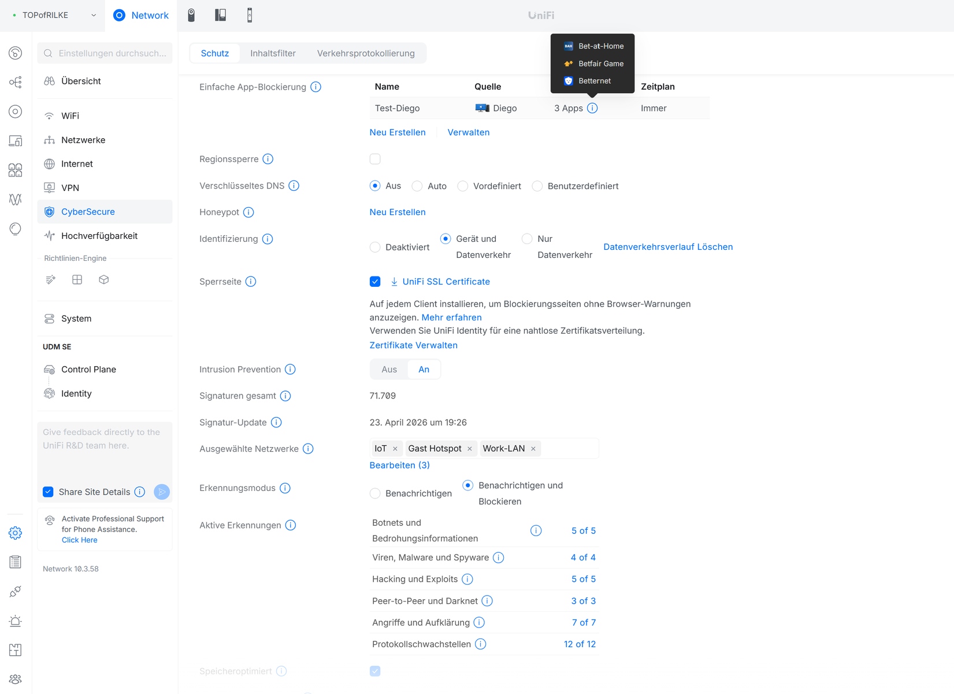Open the Ports icon in left rail

16,170
